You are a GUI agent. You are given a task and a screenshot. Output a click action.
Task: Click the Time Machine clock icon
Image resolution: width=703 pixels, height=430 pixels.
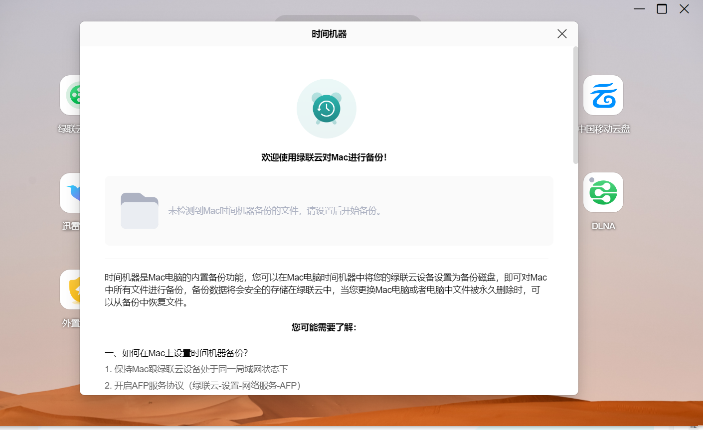327,109
